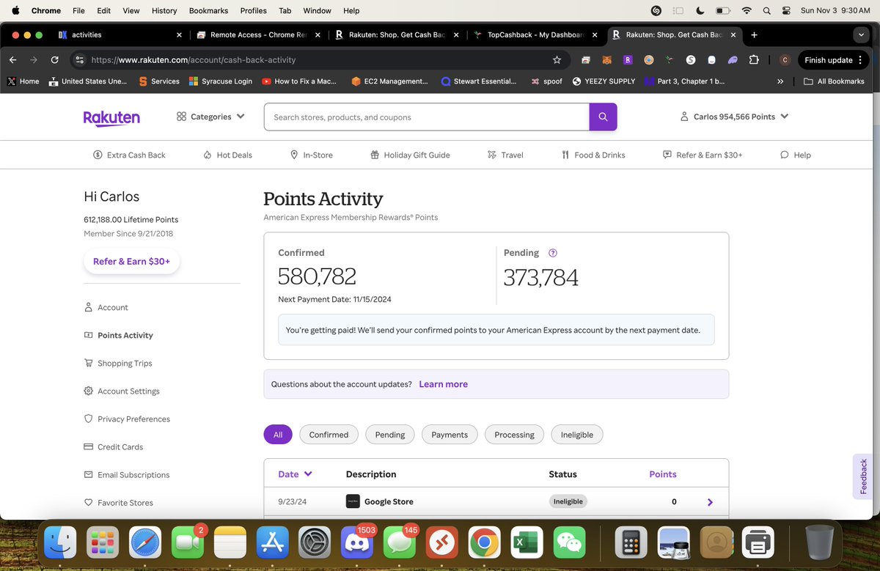The width and height of the screenshot is (880, 571).
Task: Open Chrome three-dot menu
Action: [860, 60]
